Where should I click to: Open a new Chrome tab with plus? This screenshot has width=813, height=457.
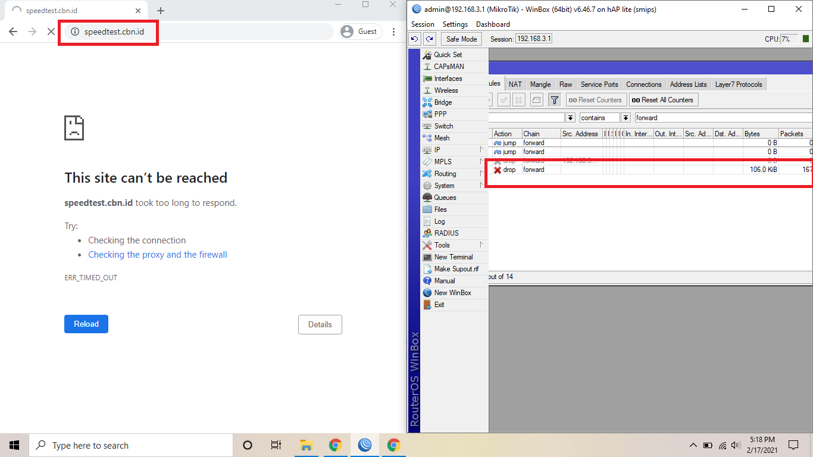161,11
